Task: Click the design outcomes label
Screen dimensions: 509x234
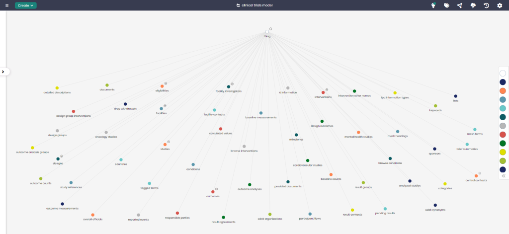Action: coord(322,126)
